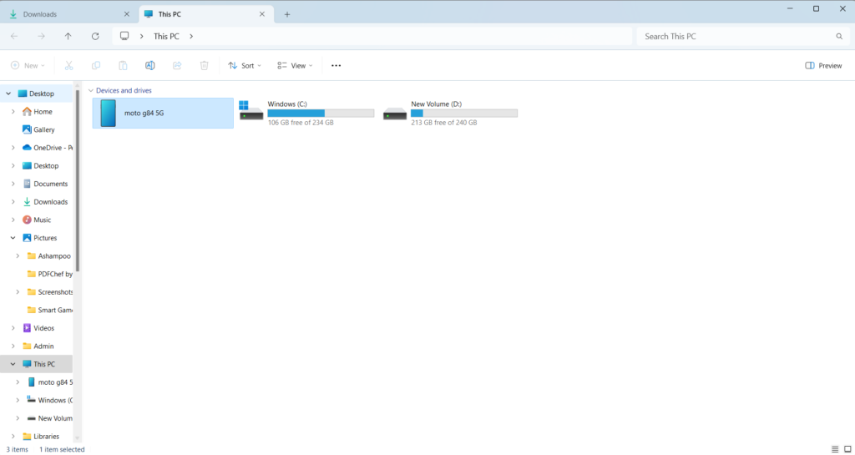Viewport: 855px width, 455px height.
Task: Open the See more three-dots menu
Action: click(x=336, y=65)
